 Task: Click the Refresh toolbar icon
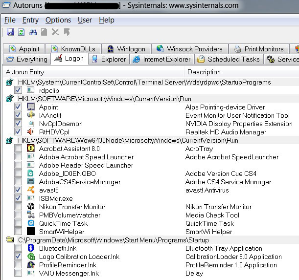pyautogui.click(x=21, y=32)
